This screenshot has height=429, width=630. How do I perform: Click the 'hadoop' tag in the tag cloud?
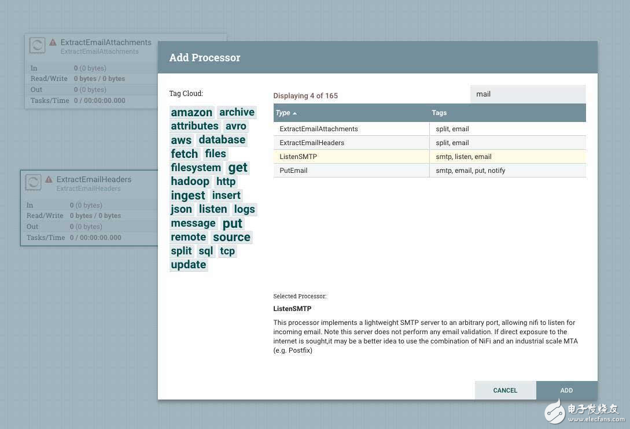[x=190, y=181]
